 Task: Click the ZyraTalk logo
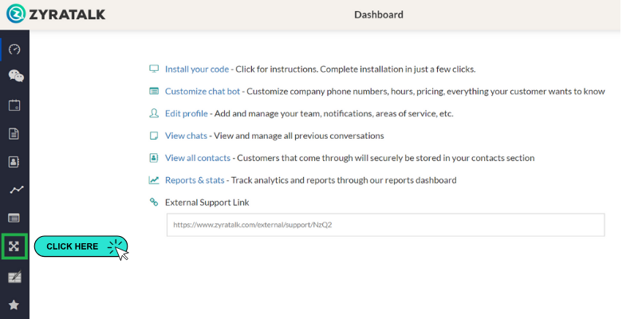click(56, 14)
